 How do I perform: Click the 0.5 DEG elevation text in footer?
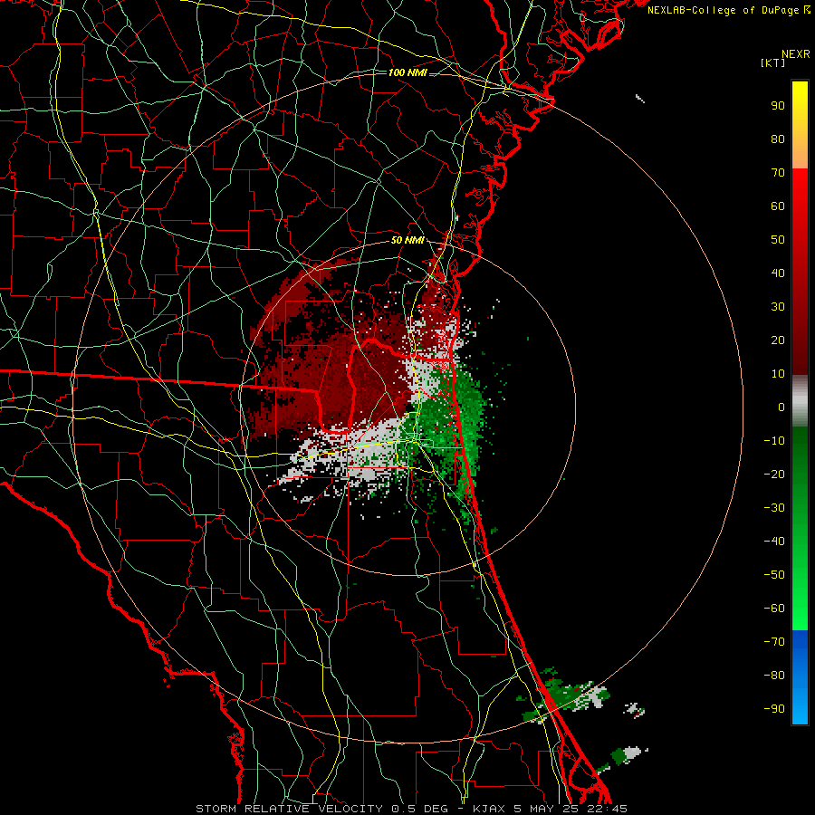[x=420, y=809]
